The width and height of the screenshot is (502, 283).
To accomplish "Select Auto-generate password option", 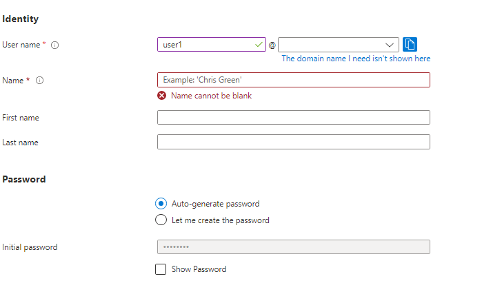I will (x=161, y=204).
